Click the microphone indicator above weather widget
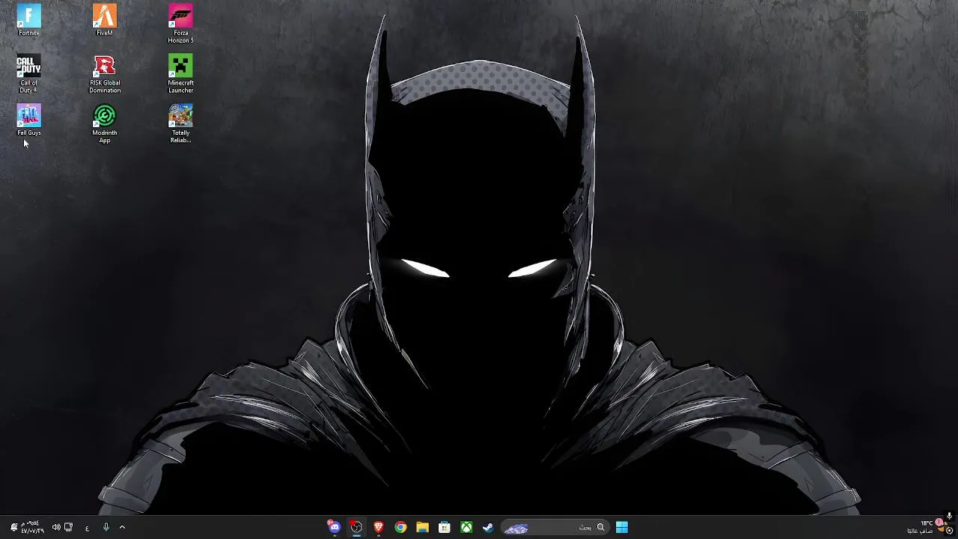 click(x=949, y=516)
